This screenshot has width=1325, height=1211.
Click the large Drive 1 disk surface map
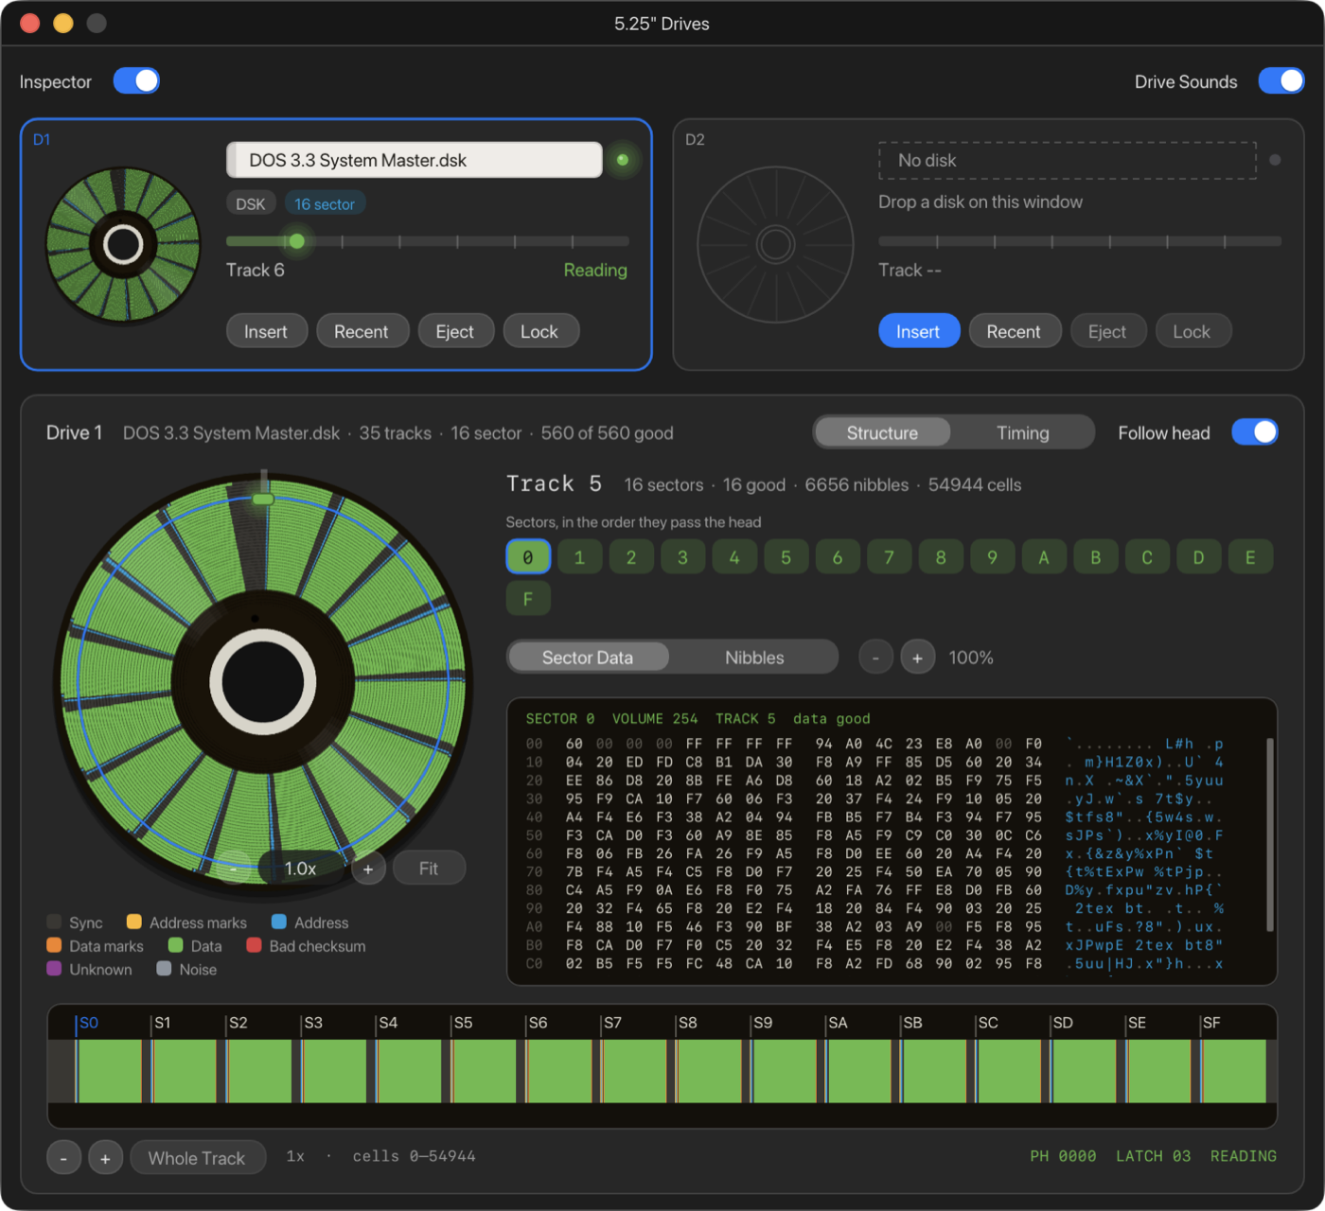click(263, 681)
